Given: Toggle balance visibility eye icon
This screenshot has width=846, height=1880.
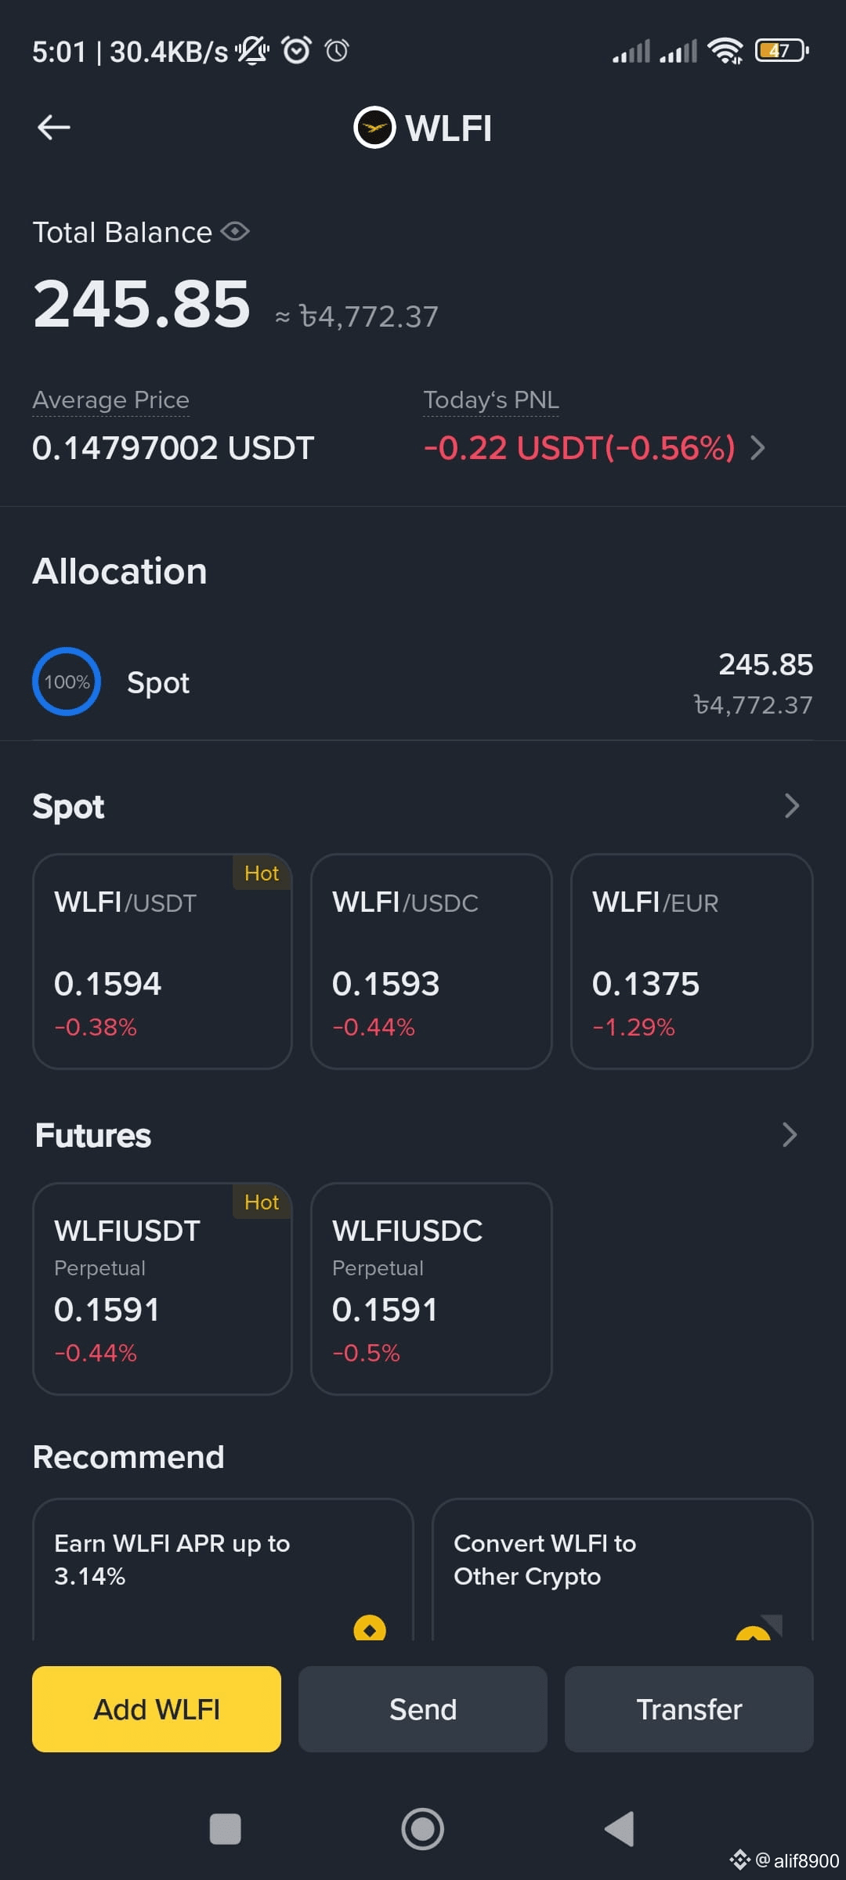Looking at the screenshot, I should [x=235, y=232].
